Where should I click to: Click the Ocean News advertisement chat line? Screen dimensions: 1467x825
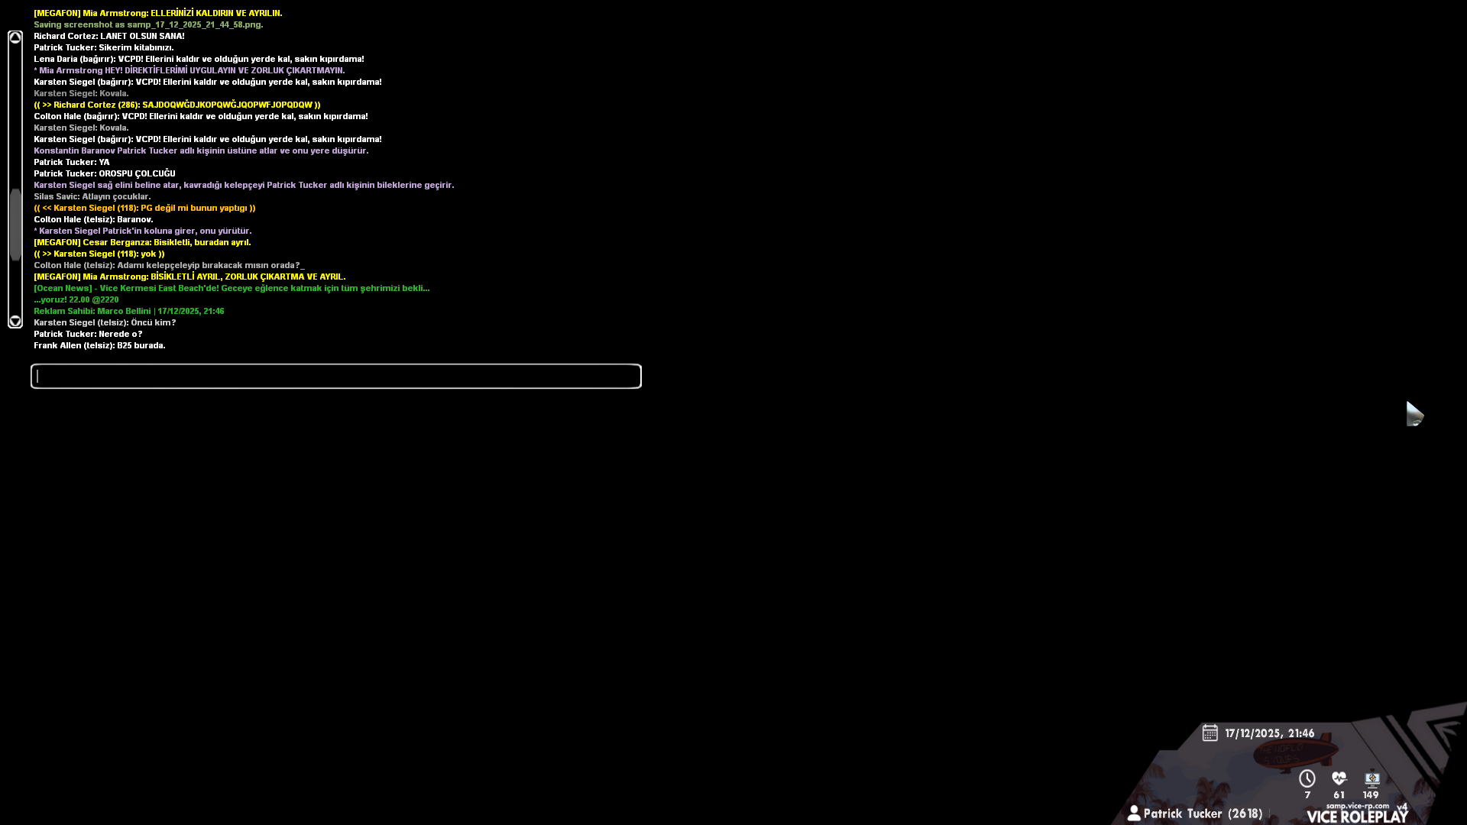tap(231, 289)
